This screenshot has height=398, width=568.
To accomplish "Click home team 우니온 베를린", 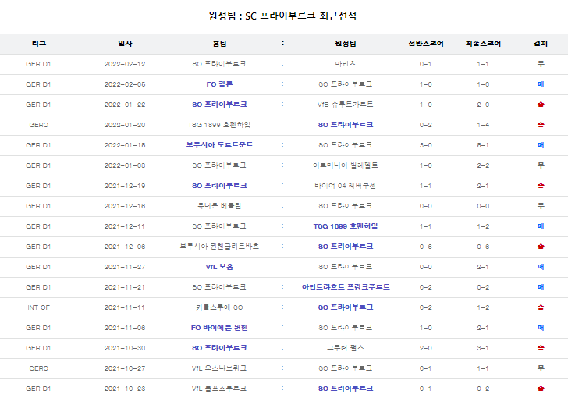I will pos(219,206).
